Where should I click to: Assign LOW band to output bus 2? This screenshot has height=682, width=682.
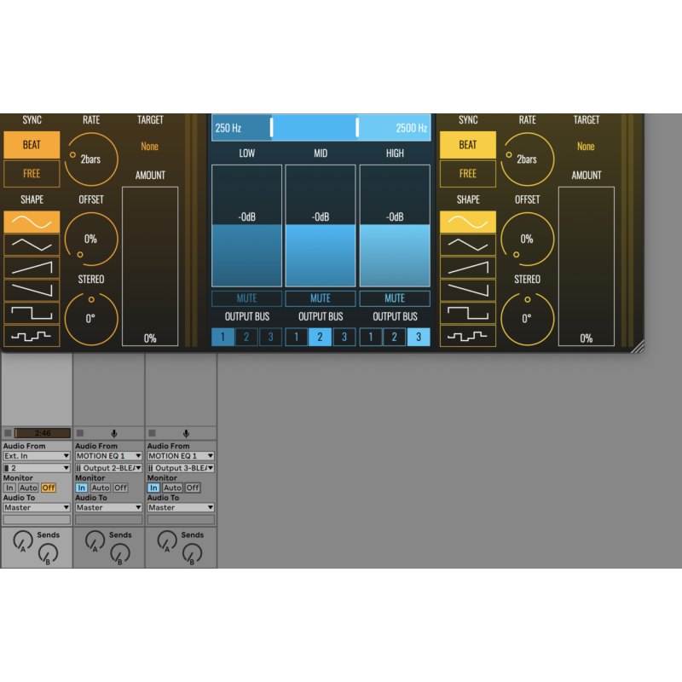246,337
